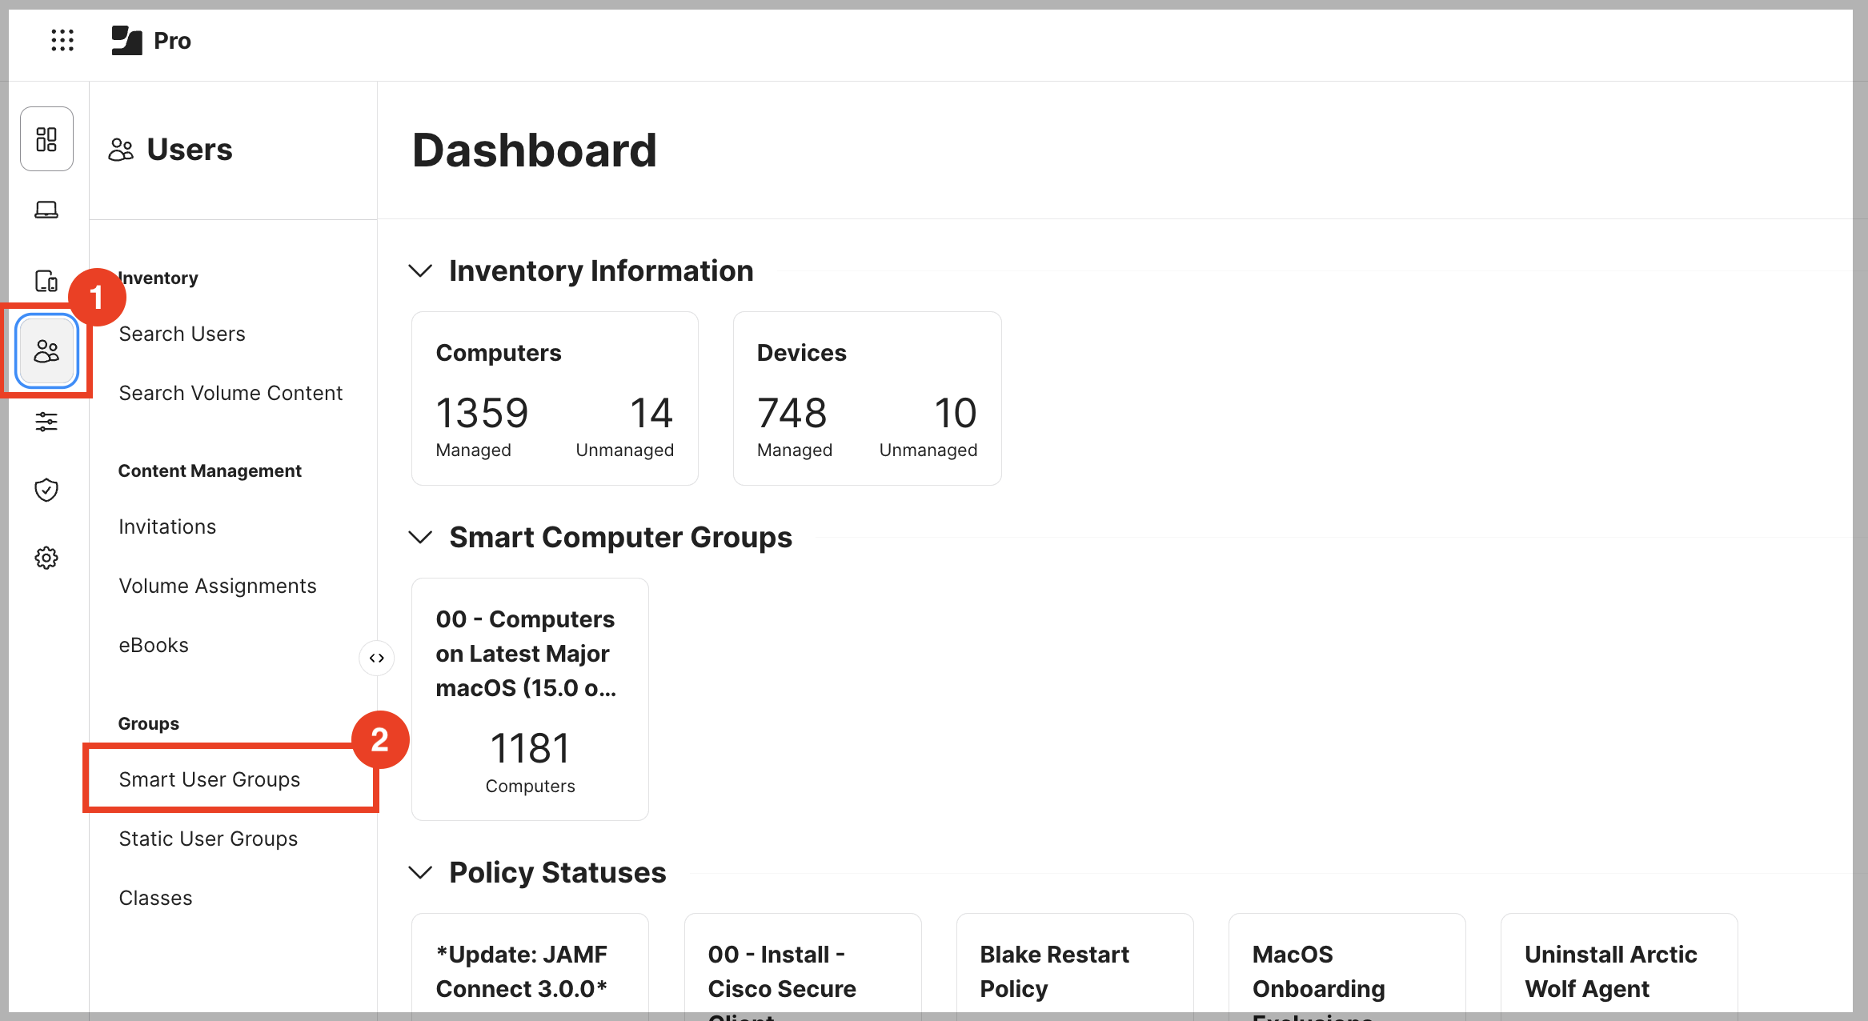
Task: Open the Computers laptop sidebar icon
Action: pyautogui.click(x=46, y=210)
